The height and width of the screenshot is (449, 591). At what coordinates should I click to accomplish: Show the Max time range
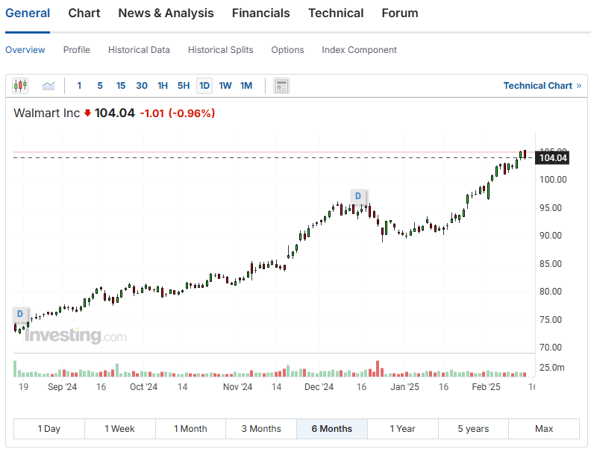(x=544, y=429)
